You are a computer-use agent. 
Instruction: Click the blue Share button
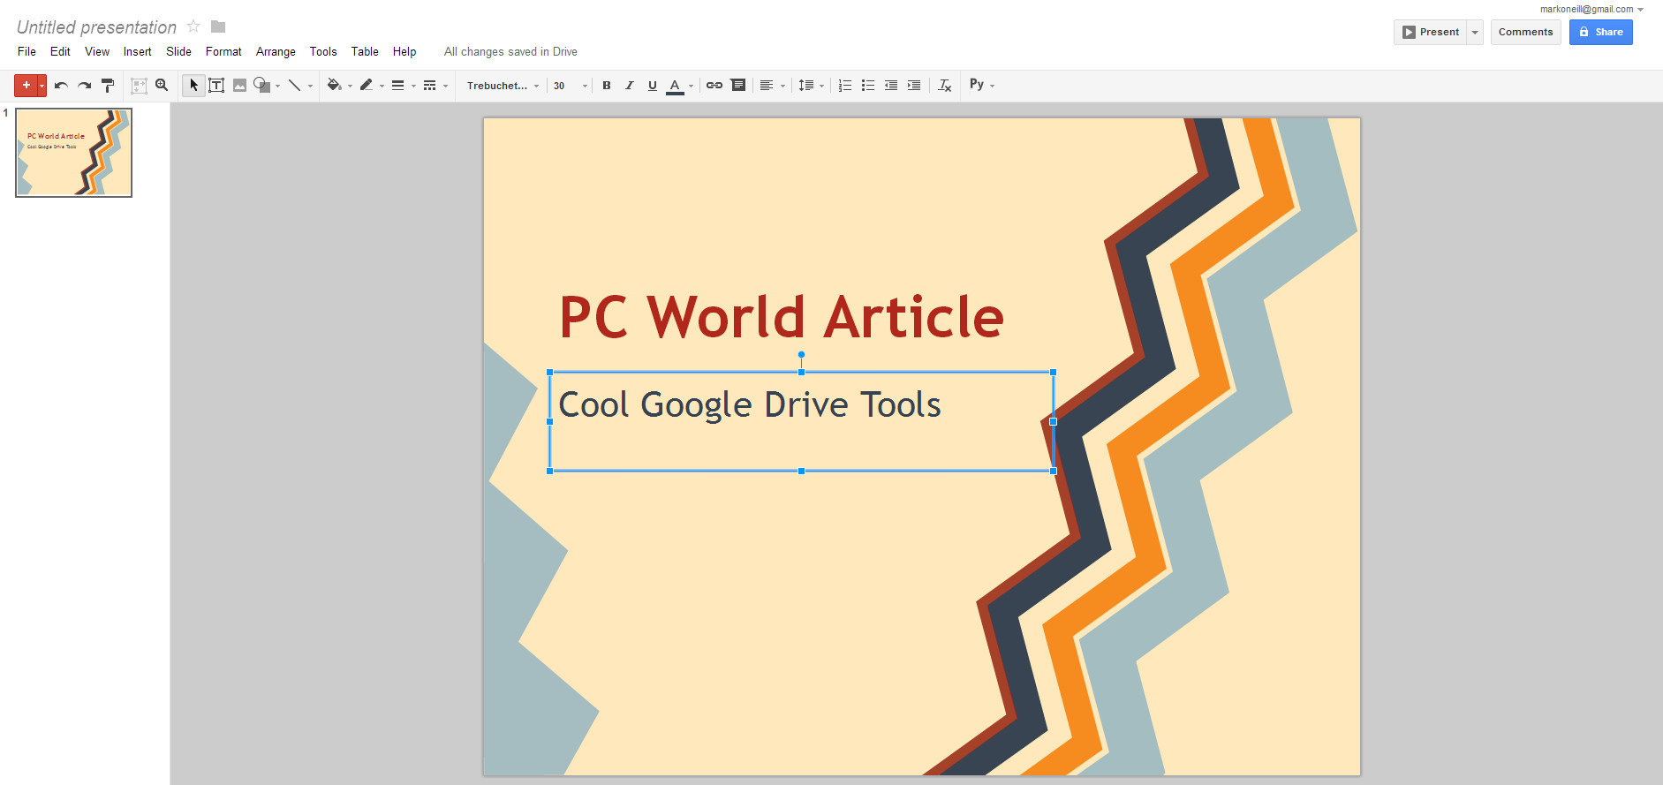click(x=1600, y=33)
